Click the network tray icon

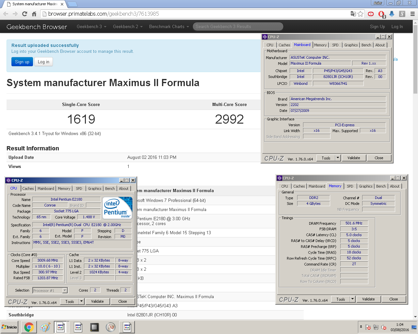(x=376, y=327)
